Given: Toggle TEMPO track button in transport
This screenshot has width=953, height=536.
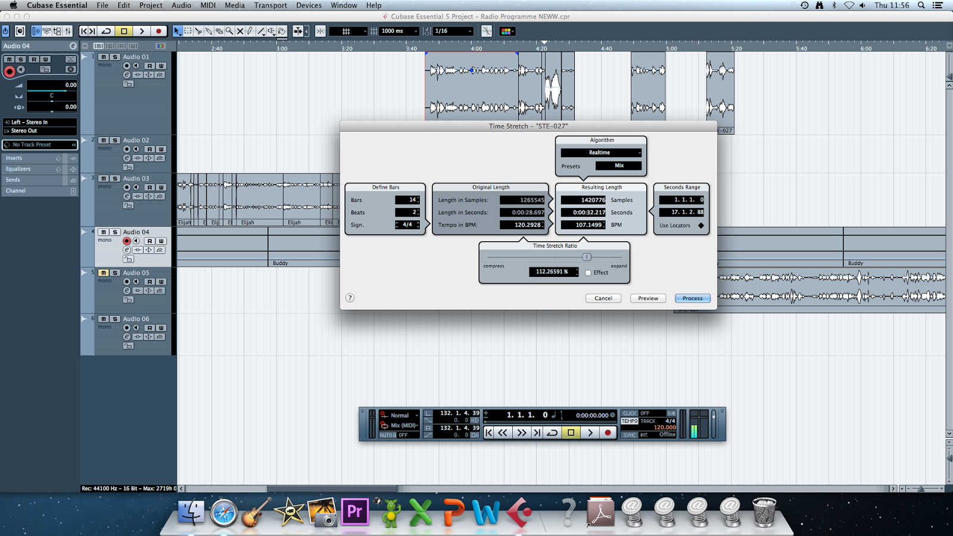Looking at the screenshot, I should (x=630, y=421).
